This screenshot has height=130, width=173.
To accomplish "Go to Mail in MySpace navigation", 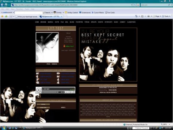I will click(67, 22).
